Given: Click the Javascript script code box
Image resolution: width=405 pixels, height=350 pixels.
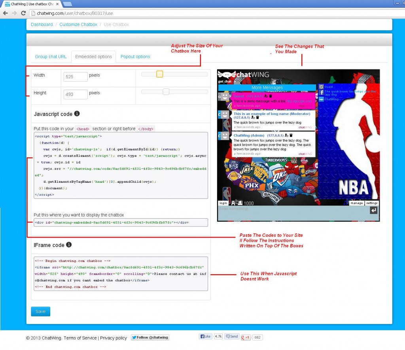Looking at the screenshot, I should click(x=121, y=165).
